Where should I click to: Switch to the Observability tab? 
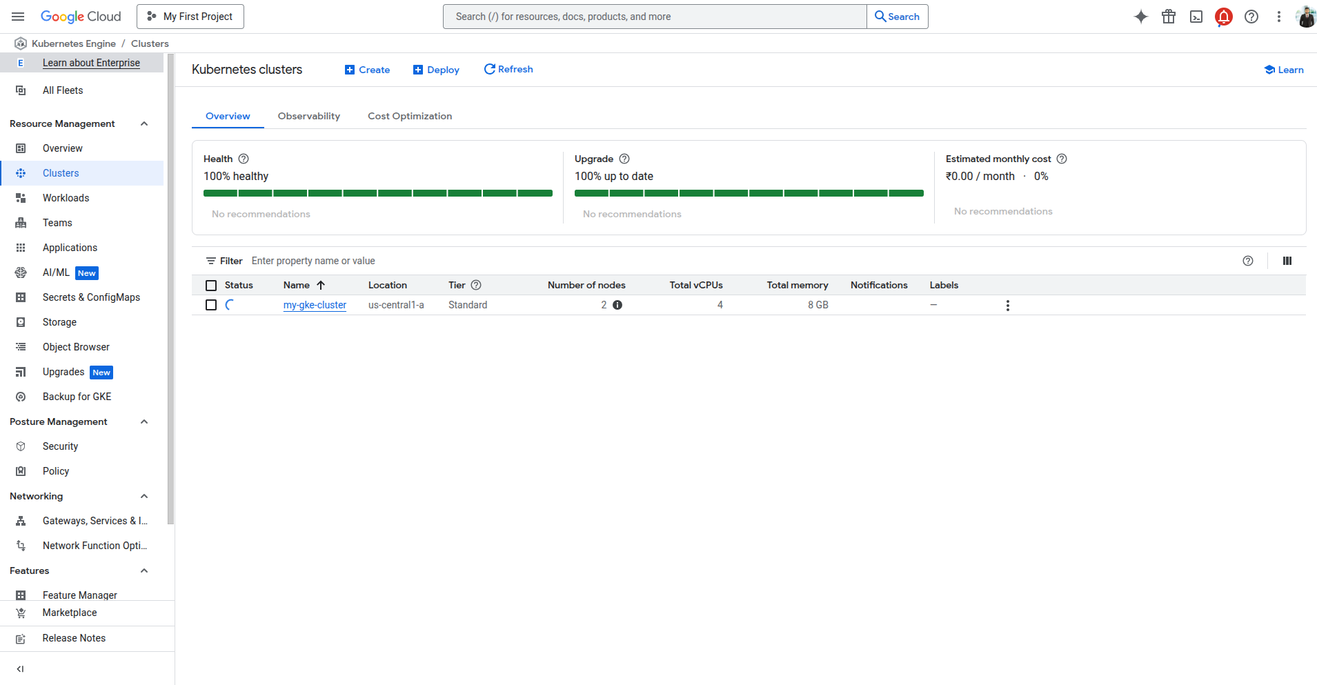pyautogui.click(x=309, y=116)
